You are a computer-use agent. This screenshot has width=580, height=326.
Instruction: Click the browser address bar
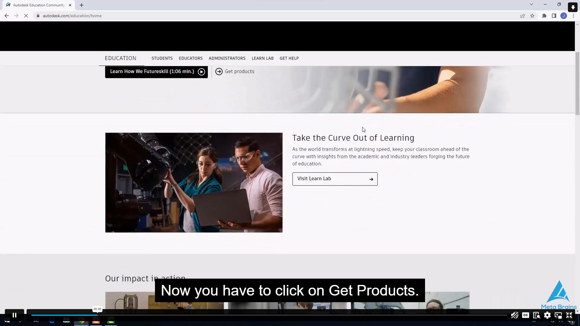[x=121, y=16]
